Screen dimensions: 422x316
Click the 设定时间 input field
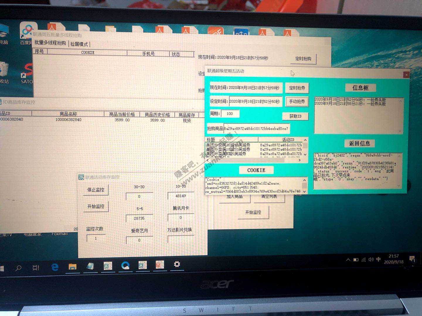point(256,102)
